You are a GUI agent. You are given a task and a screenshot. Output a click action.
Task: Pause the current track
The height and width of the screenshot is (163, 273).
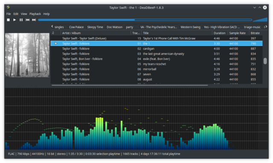tap(21, 20)
